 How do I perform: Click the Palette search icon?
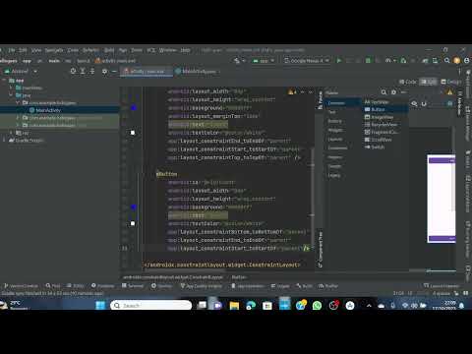(x=383, y=92)
